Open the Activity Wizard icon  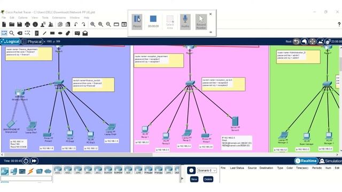click(x=51, y=25)
